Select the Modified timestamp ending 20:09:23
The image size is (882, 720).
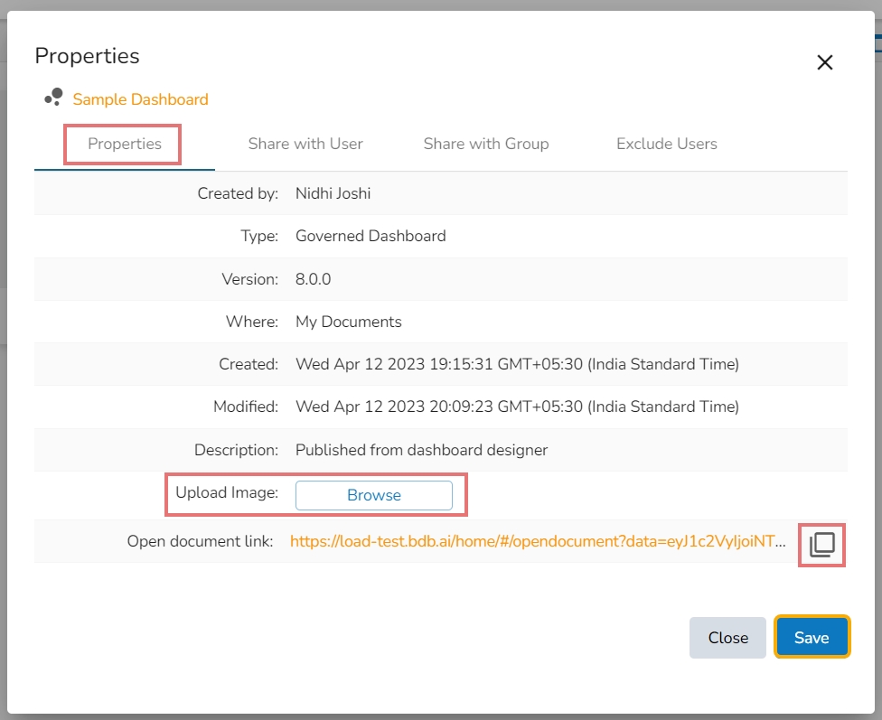517,407
